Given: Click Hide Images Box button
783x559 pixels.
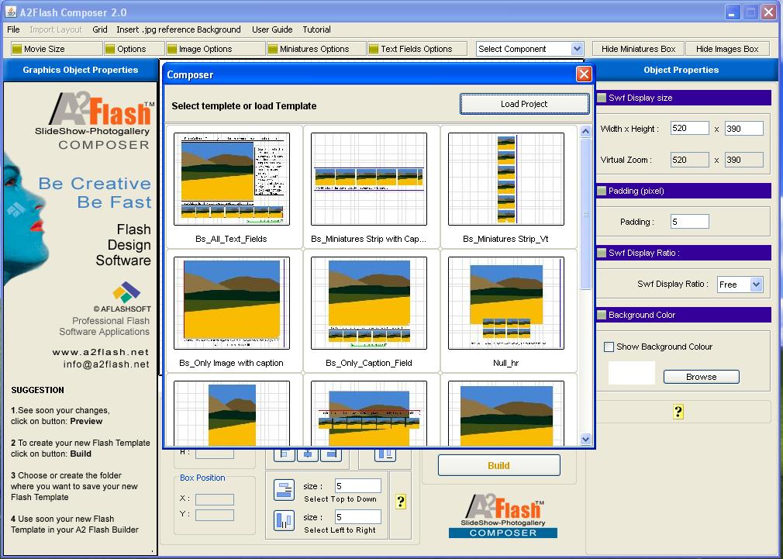Looking at the screenshot, I should tap(727, 49).
